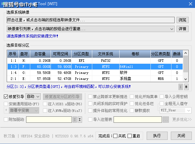Image resolution: width=195 pixels, height=144 pixels.
Task: Click the plus icon beside 部署中安装
Action: (x=6, y=110)
